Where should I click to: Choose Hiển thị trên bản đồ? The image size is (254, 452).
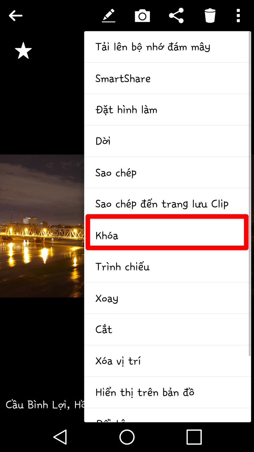167,392
